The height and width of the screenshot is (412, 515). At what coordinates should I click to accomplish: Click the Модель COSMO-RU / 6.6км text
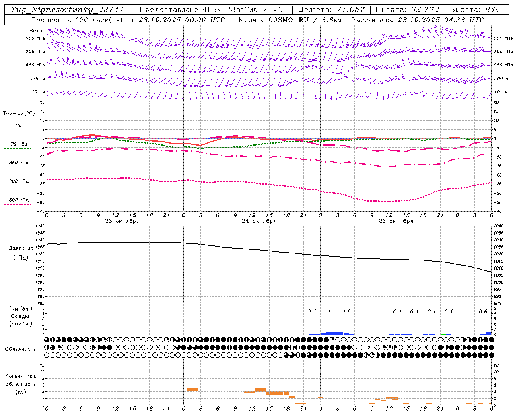[x=290, y=20]
